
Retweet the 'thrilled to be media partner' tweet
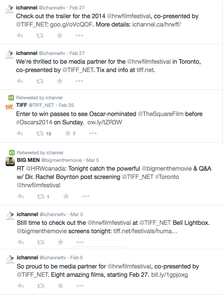point(40,81)
